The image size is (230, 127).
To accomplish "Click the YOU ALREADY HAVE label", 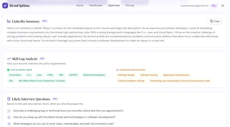I will [21, 70].
